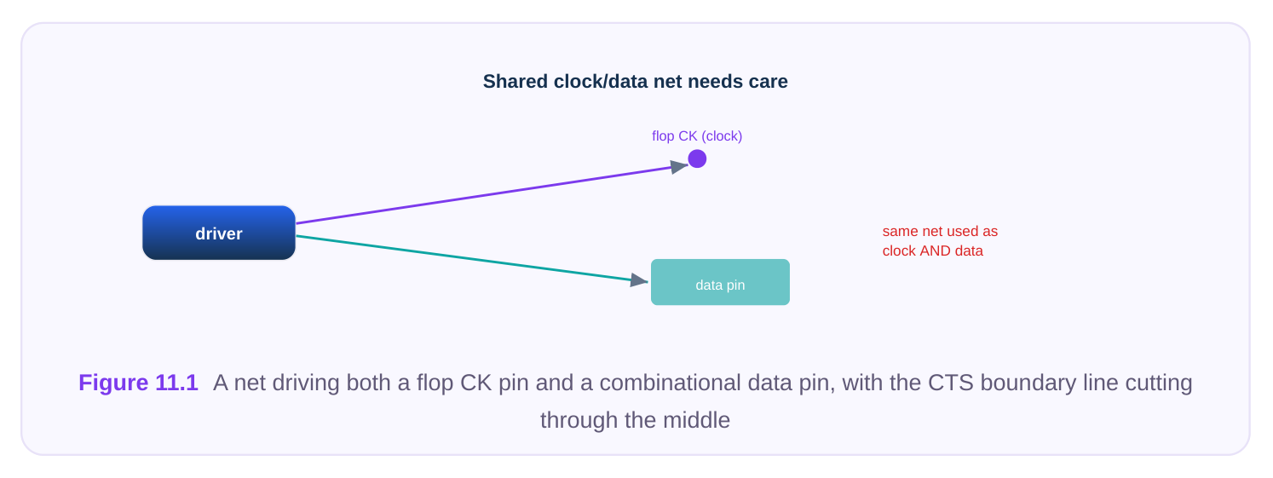Click the word "care" in the title
The width and height of the screenshot is (1273, 478).
pyautogui.click(x=769, y=82)
